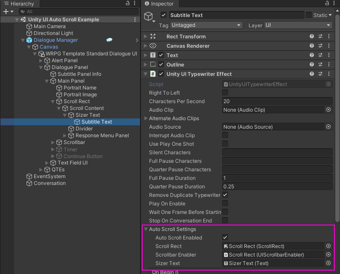
Task: Enable Interrupt Audio Clip checkbox
Action: (225, 135)
